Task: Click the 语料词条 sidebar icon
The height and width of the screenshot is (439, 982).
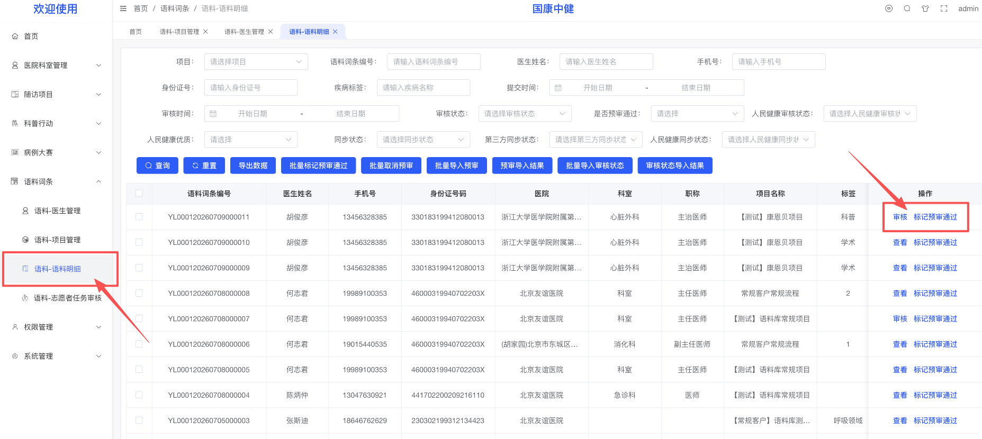Action: point(15,181)
